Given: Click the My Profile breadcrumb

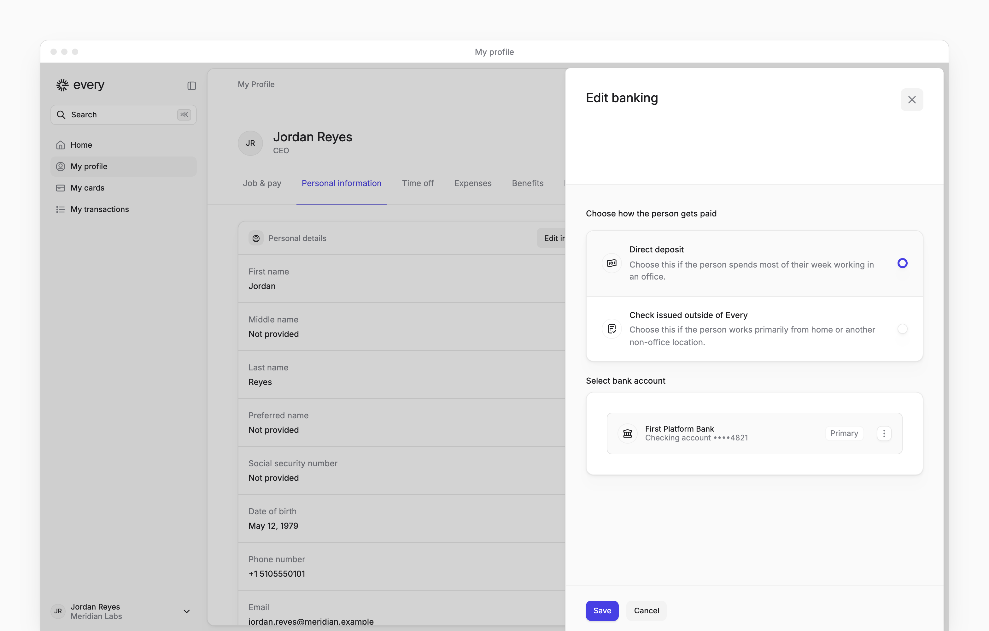Looking at the screenshot, I should (256, 84).
